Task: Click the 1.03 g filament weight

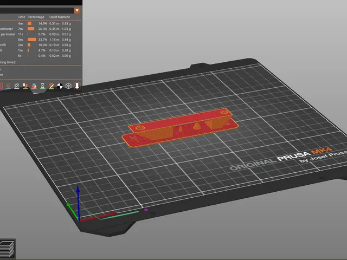Action: pyautogui.click(x=66, y=29)
